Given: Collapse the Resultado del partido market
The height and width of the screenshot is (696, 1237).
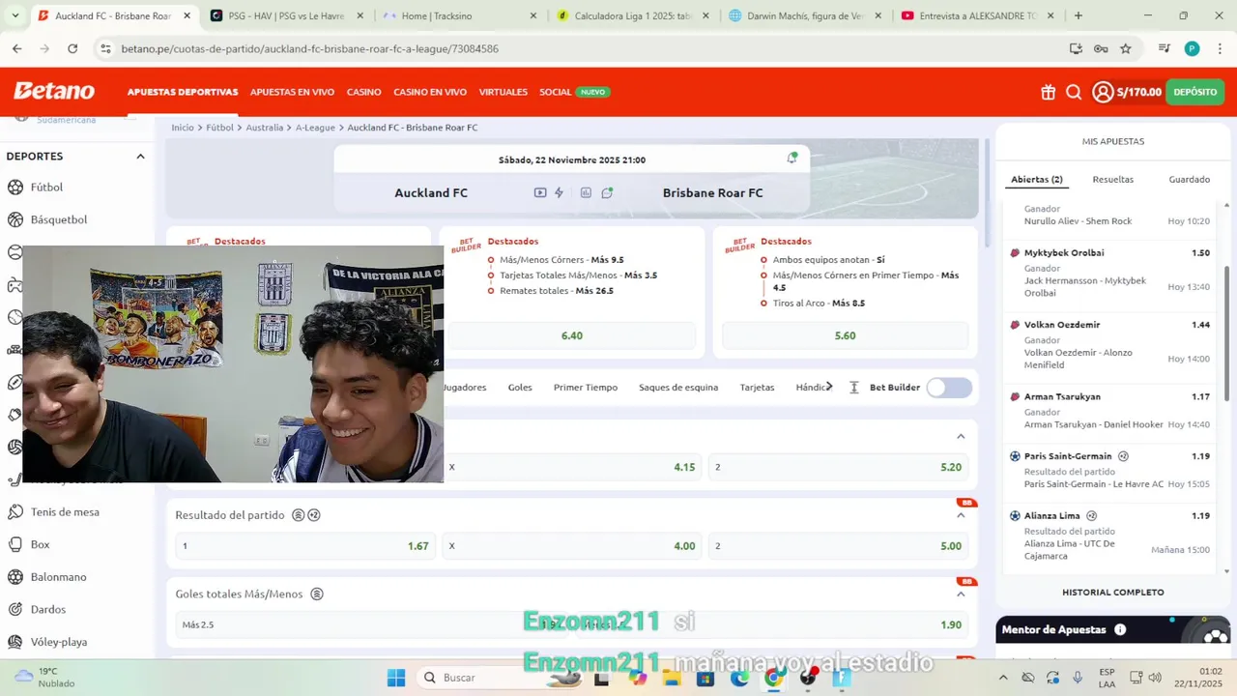Looking at the screenshot, I should pos(961,515).
